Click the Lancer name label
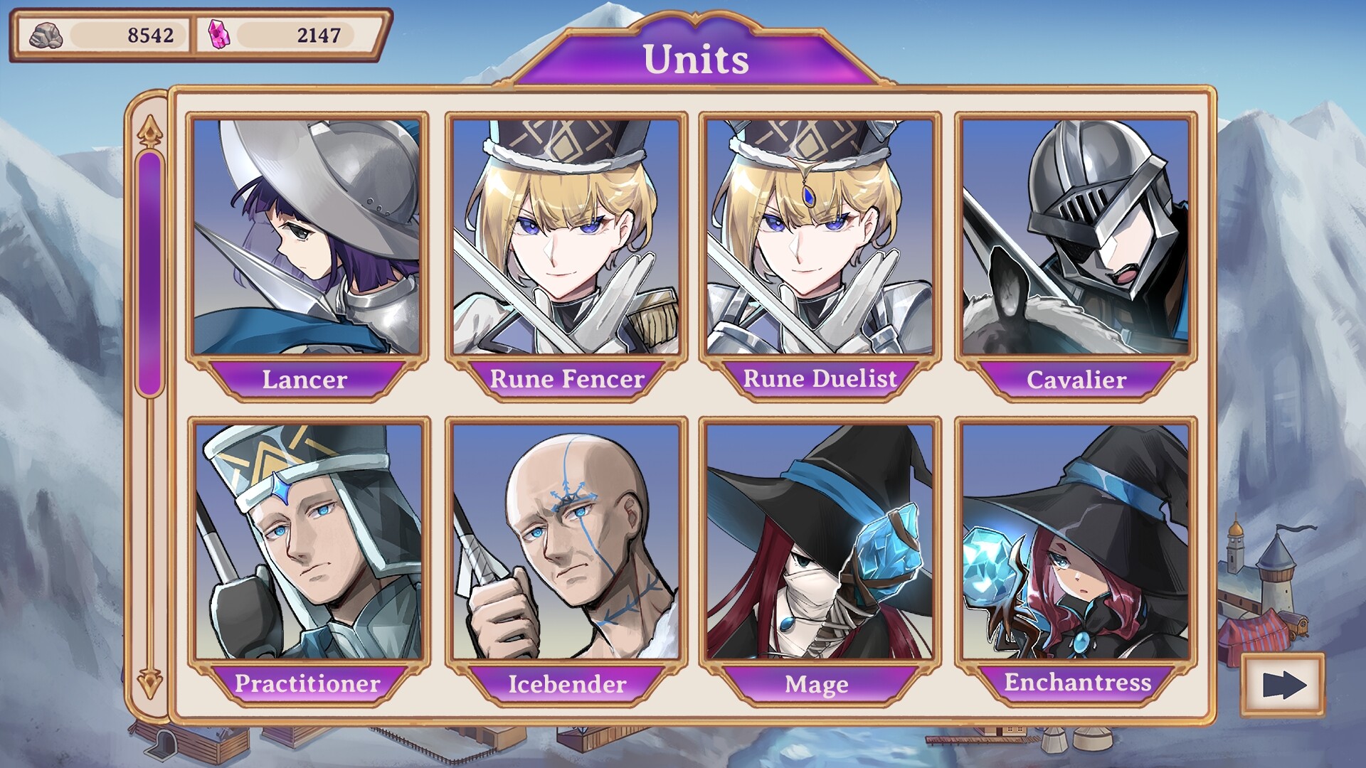 tap(305, 379)
